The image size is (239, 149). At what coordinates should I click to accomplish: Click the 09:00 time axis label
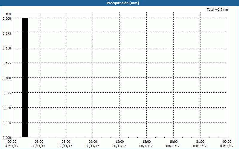pos(93,142)
